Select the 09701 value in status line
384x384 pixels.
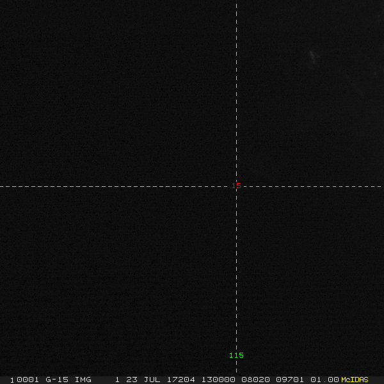pos(291,380)
